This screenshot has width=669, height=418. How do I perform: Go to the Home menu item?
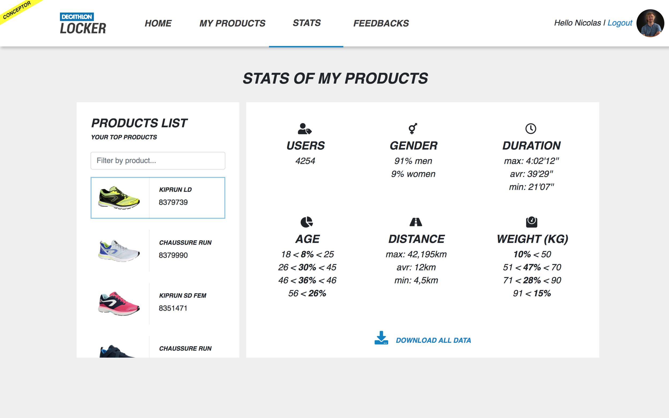(158, 23)
